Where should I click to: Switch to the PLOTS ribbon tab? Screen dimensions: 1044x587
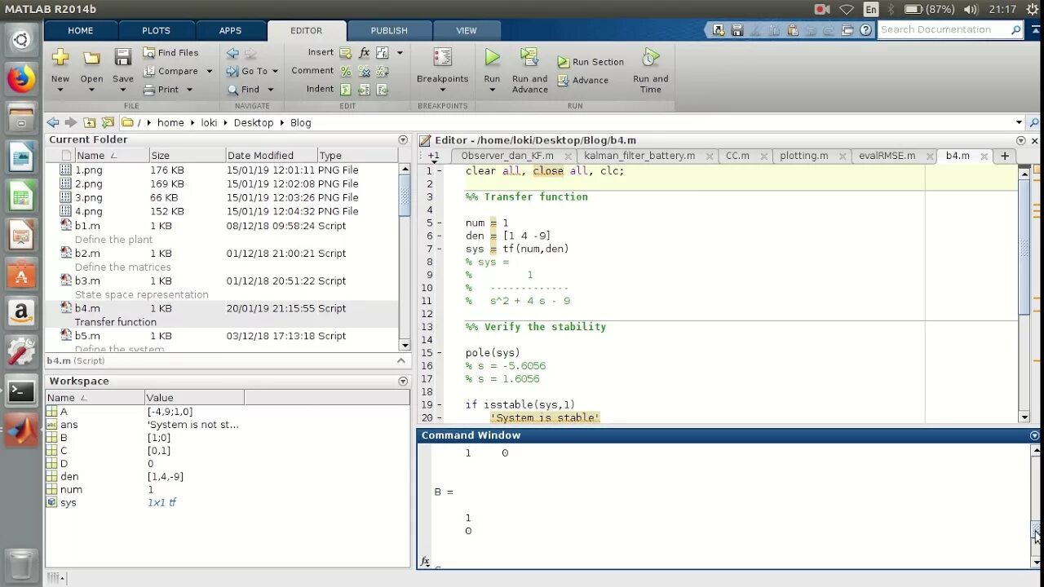tap(157, 30)
